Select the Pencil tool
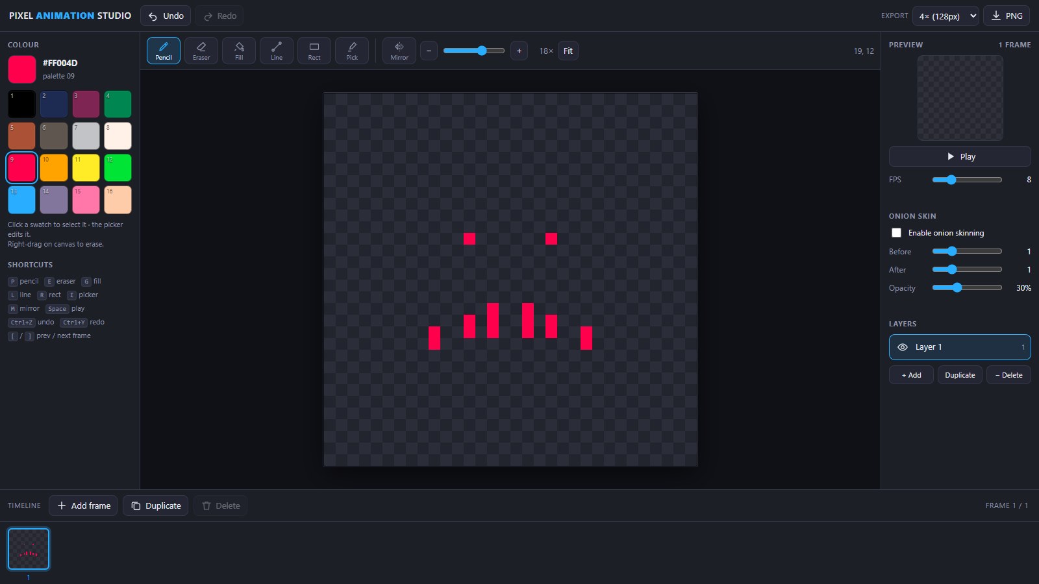This screenshot has width=1039, height=584. [164, 51]
